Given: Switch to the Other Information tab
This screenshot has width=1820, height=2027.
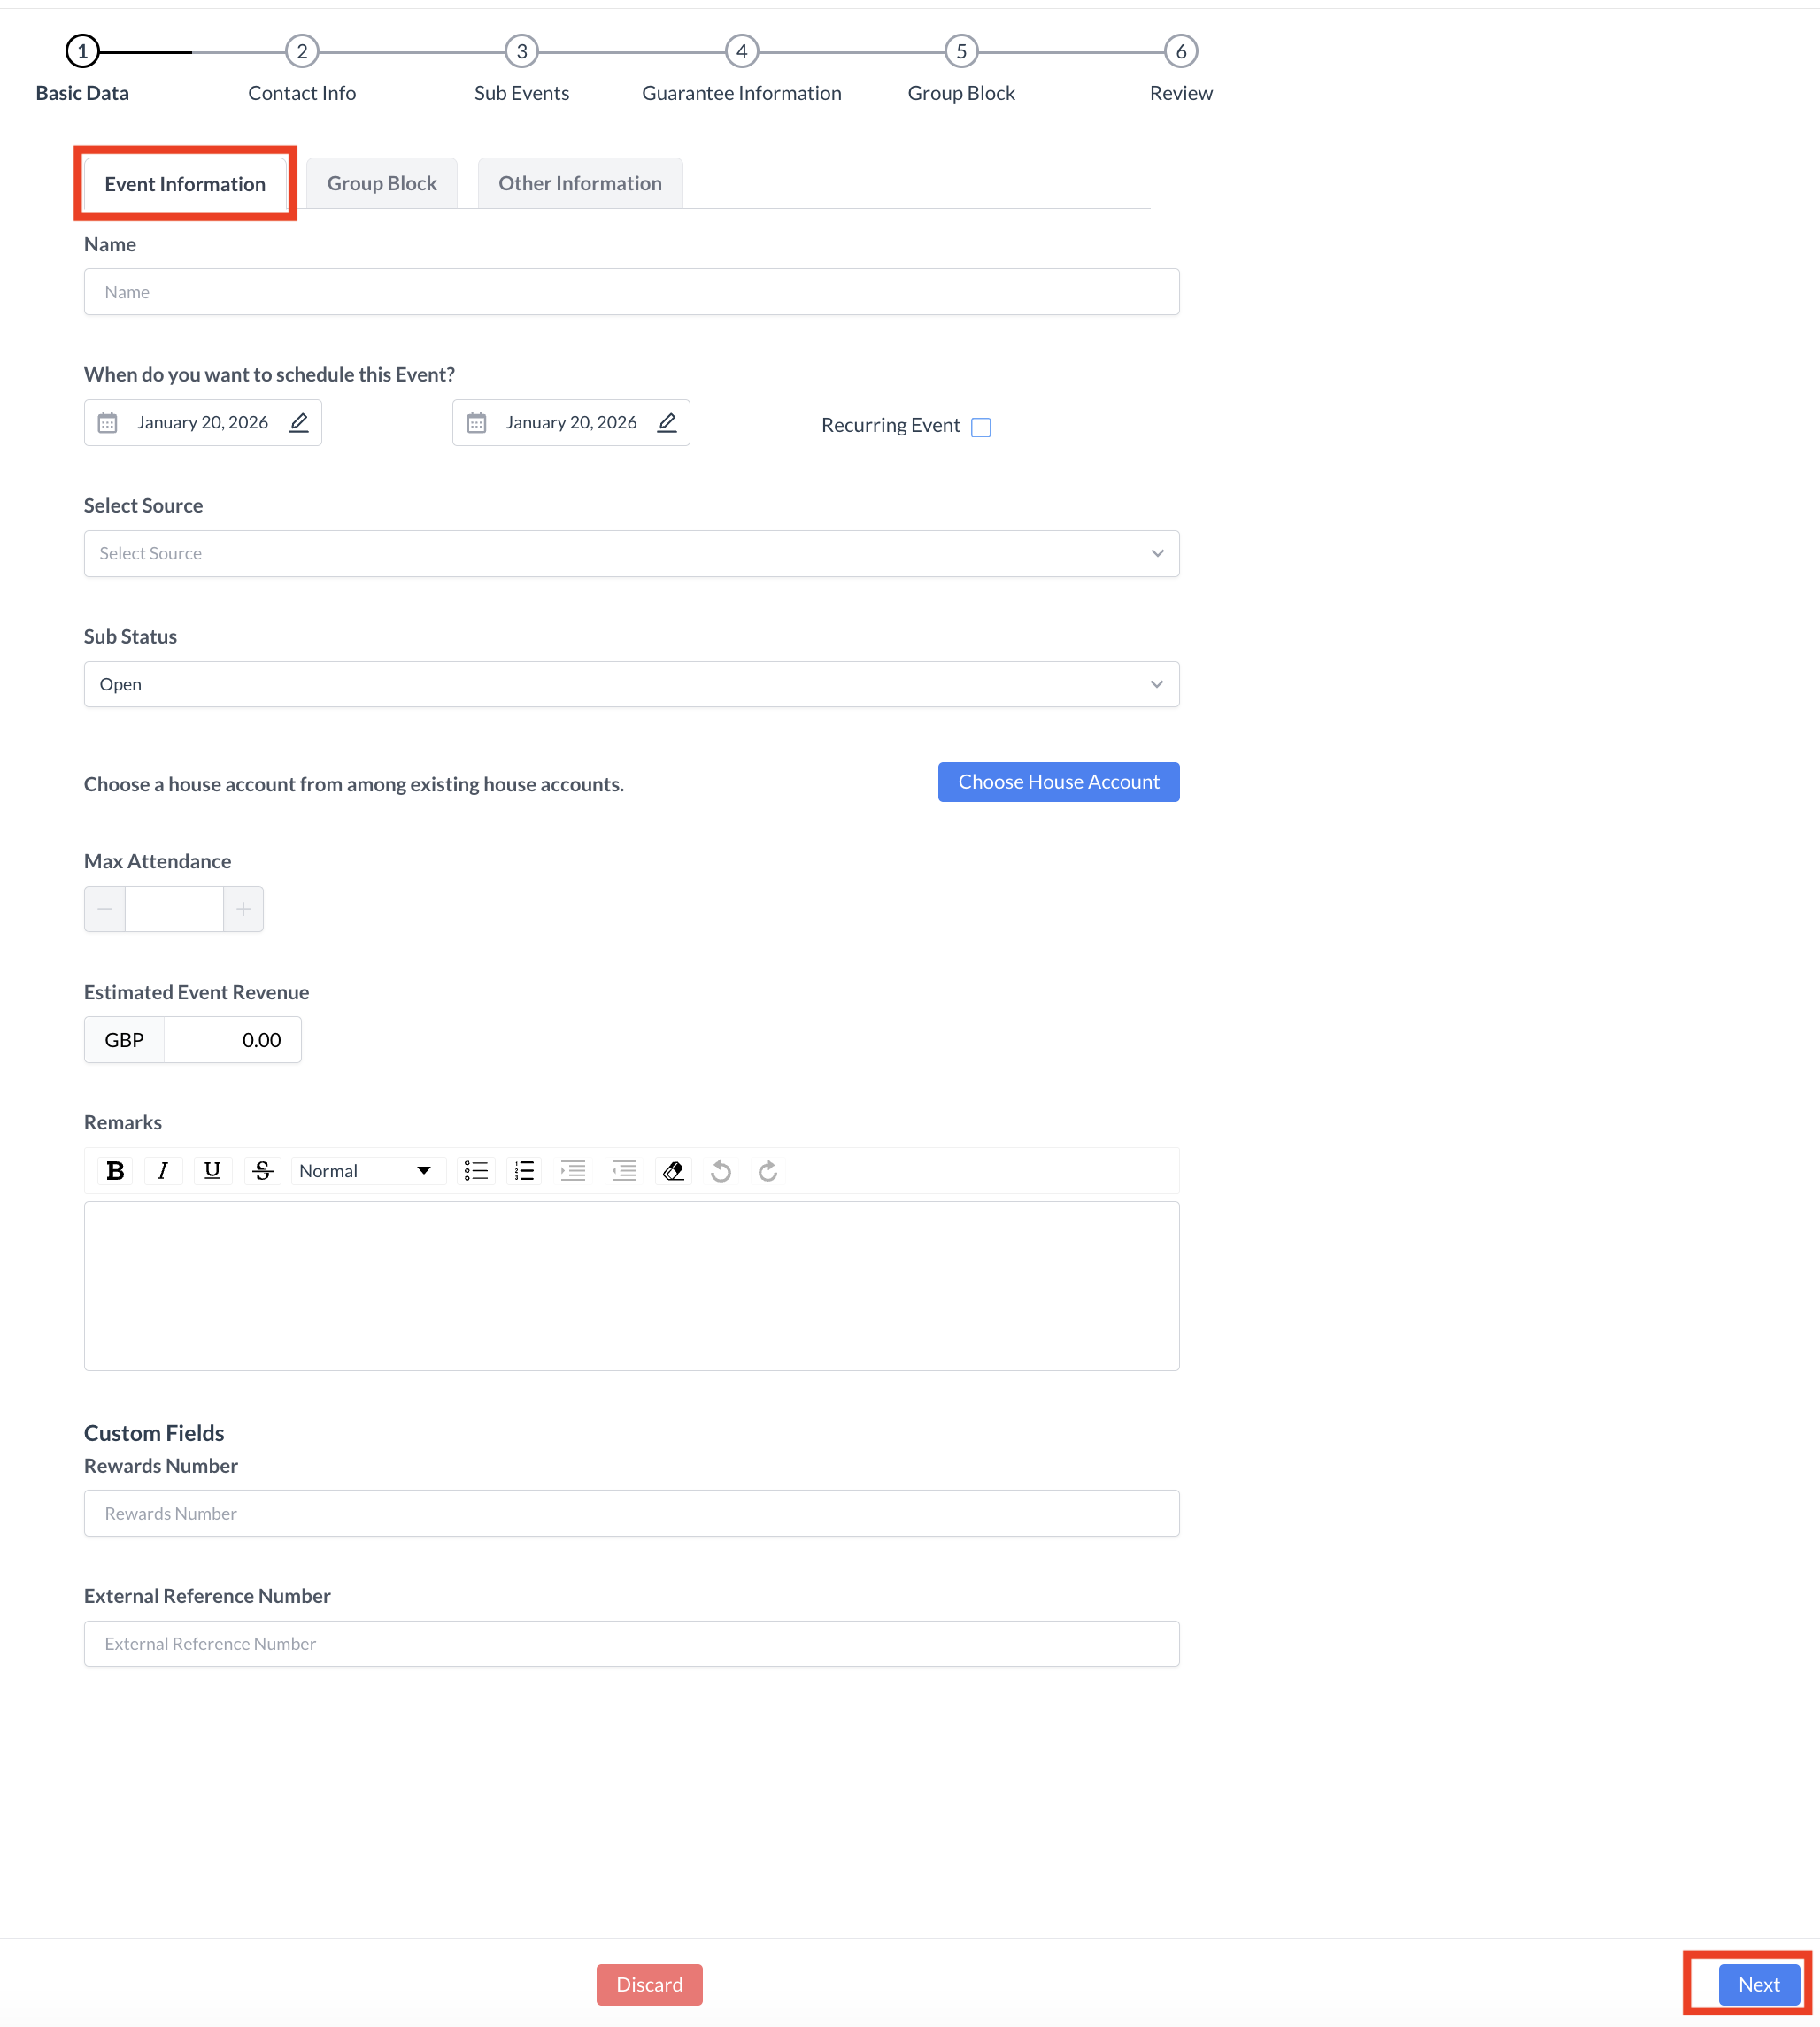Looking at the screenshot, I should click(x=580, y=183).
